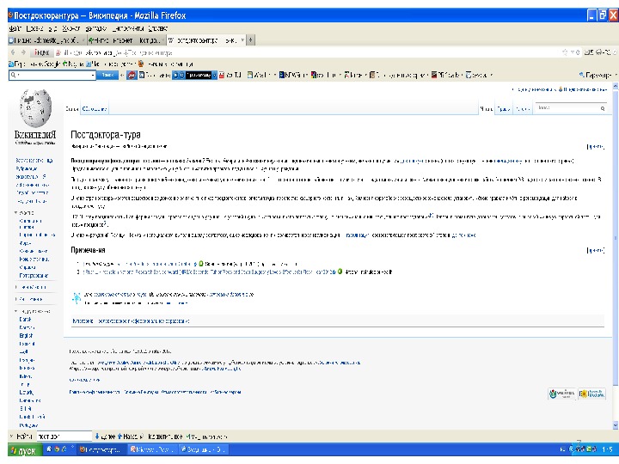Click the red round toolbar icon beside Поиск

(132, 75)
